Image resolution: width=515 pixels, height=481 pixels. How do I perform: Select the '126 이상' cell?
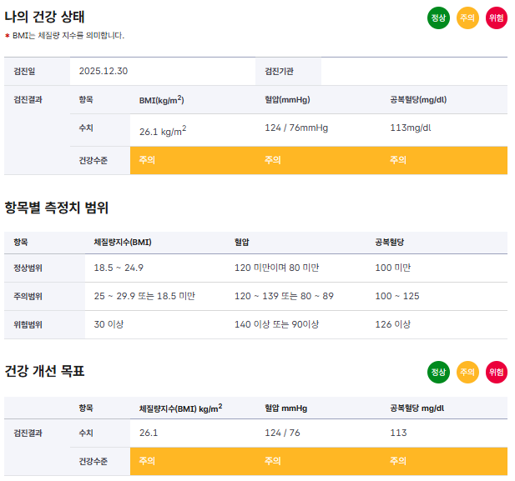[x=393, y=324]
